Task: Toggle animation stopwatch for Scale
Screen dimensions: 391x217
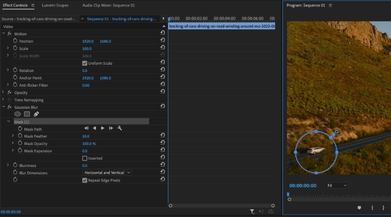Action: [x=15, y=48]
